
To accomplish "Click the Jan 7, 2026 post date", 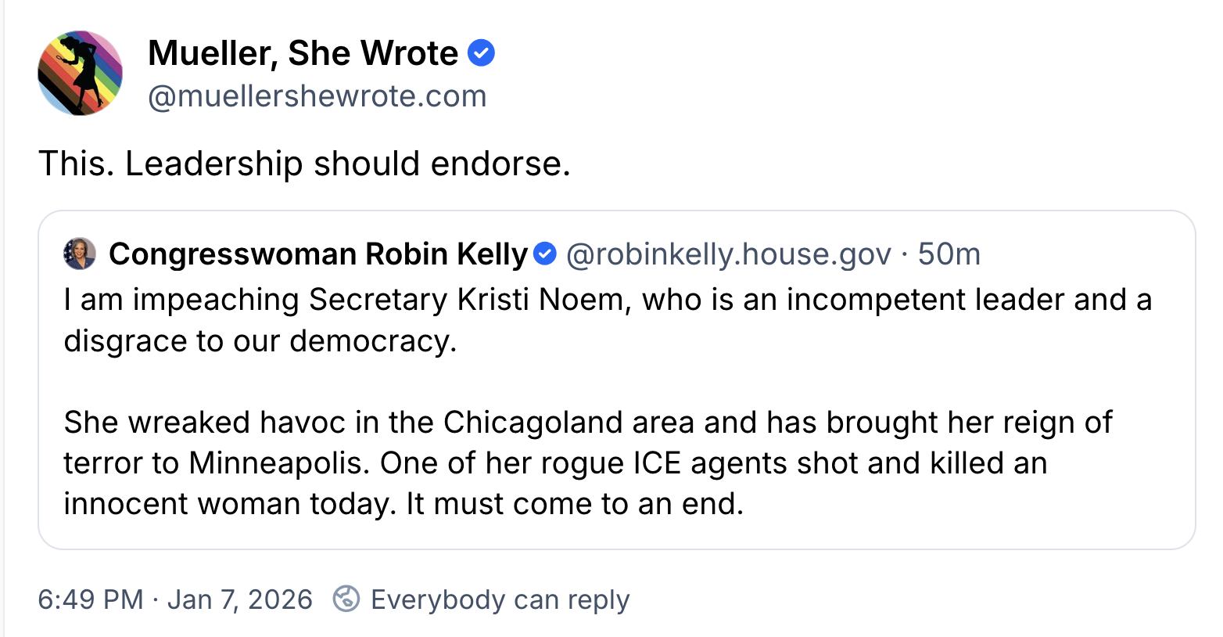I will tap(239, 599).
